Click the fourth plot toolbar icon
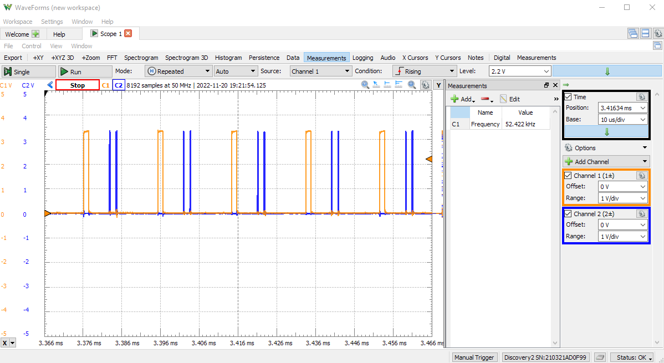This screenshot has height=363, width=664. tap(399, 85)
